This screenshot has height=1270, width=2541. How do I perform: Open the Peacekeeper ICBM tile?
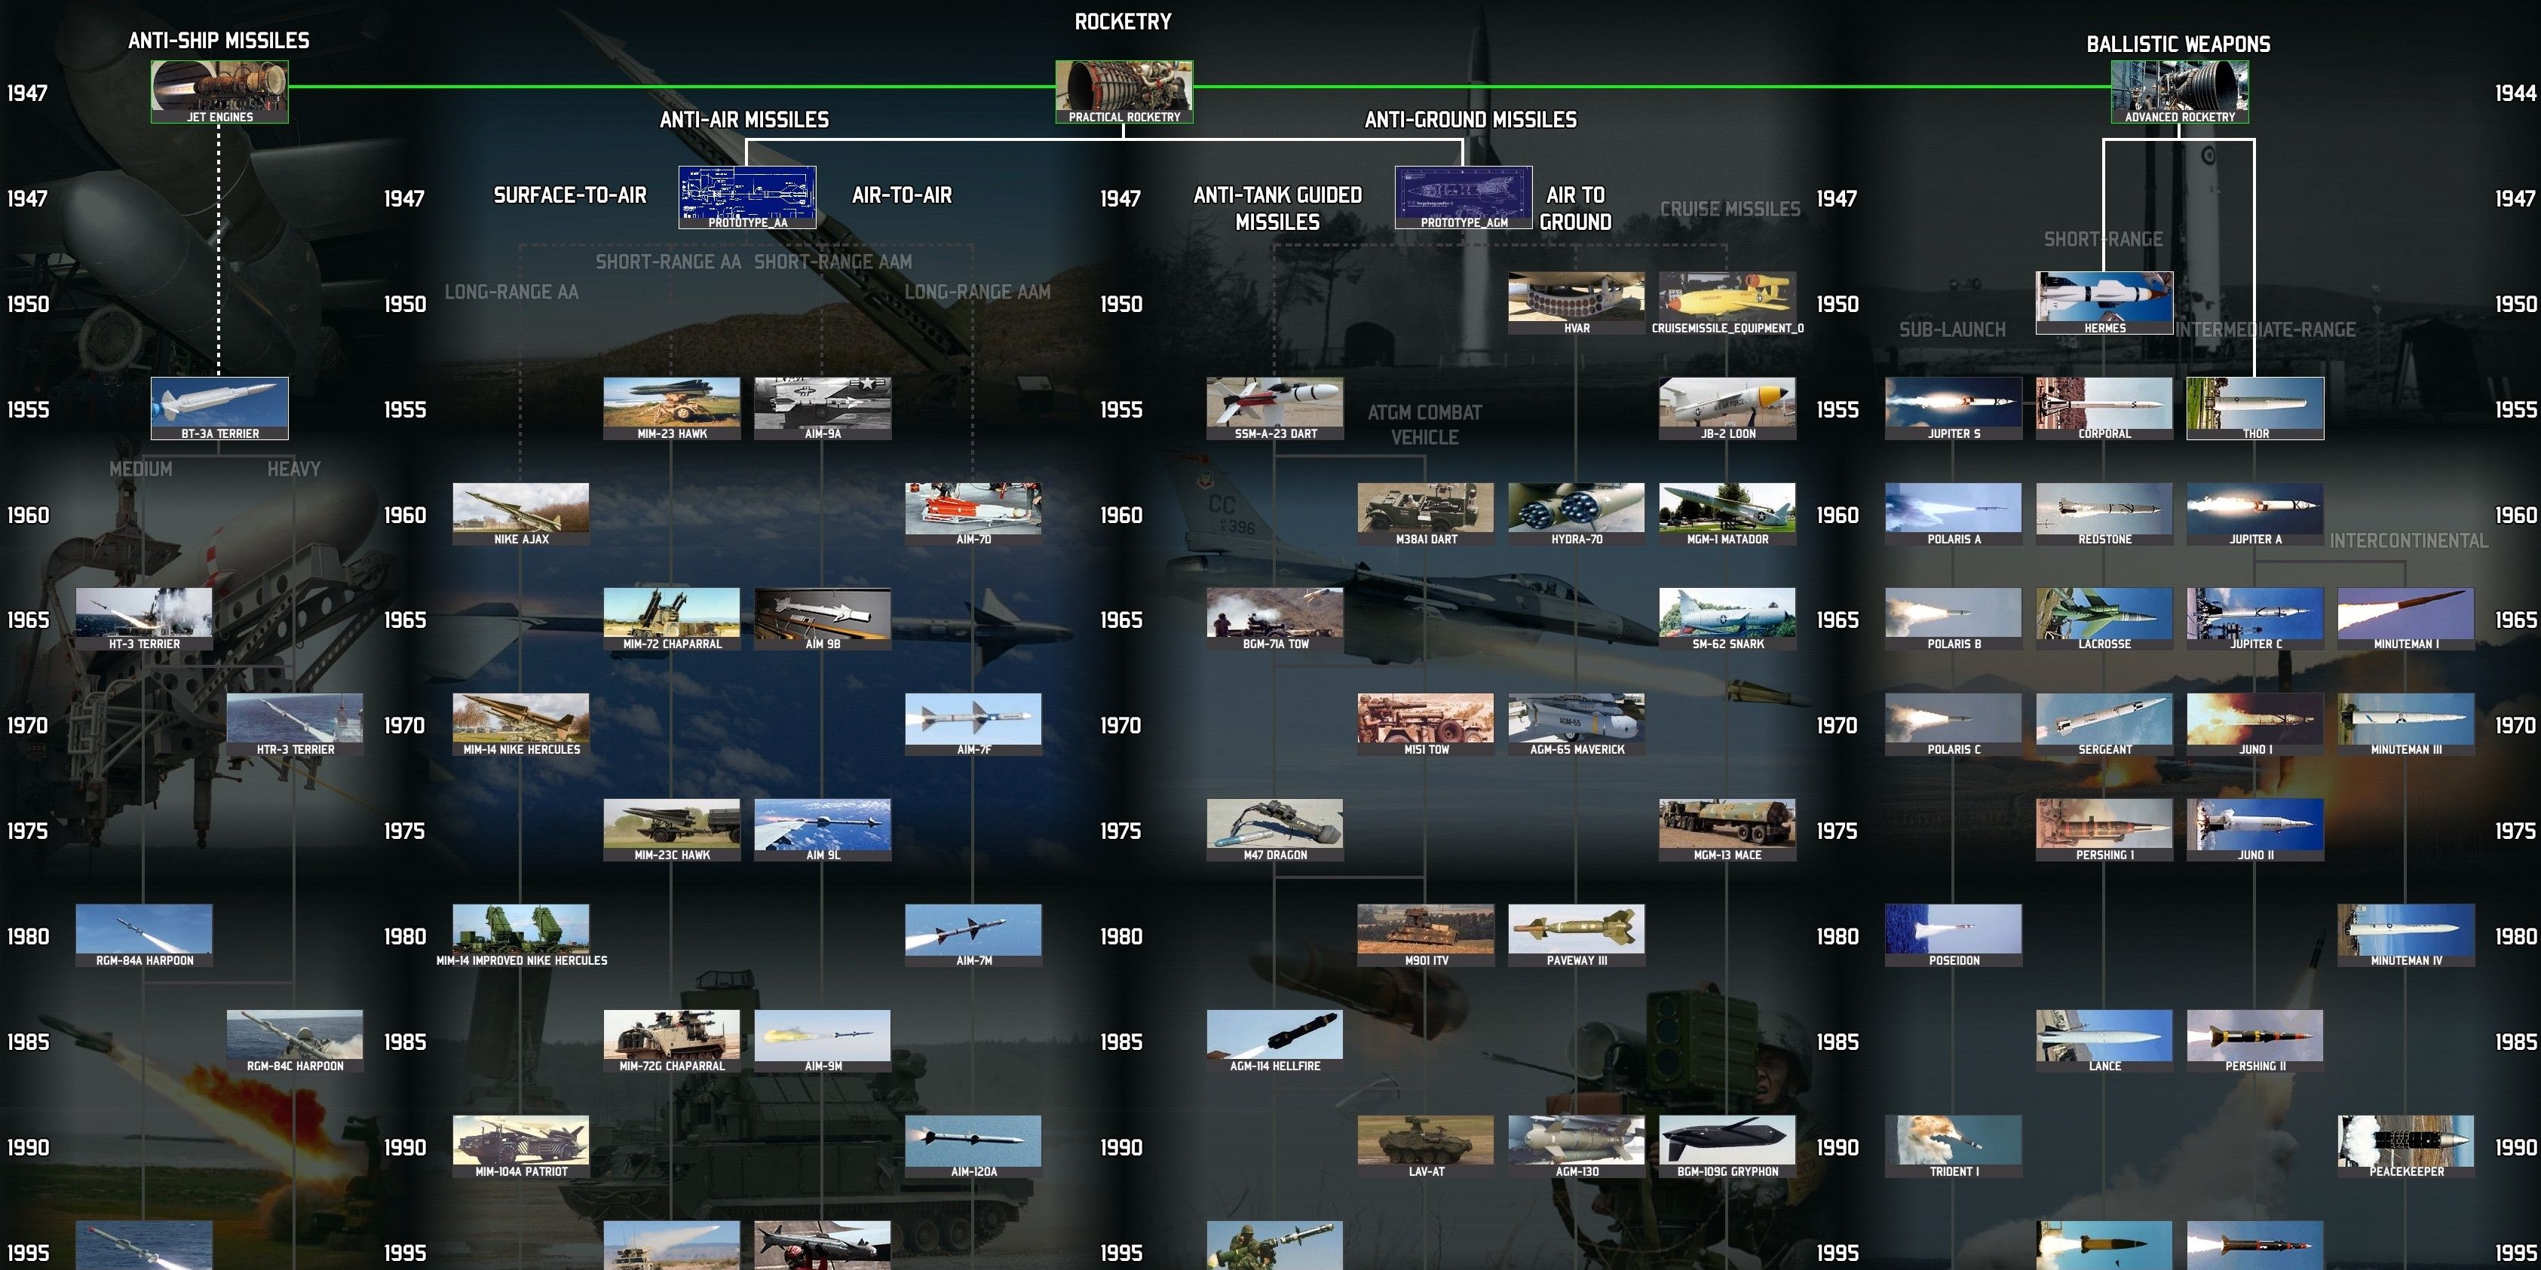click(2406, 1146)
